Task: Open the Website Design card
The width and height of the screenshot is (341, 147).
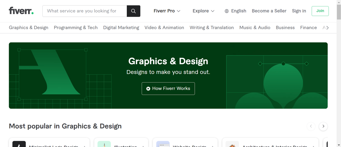Action: point(185,142)
